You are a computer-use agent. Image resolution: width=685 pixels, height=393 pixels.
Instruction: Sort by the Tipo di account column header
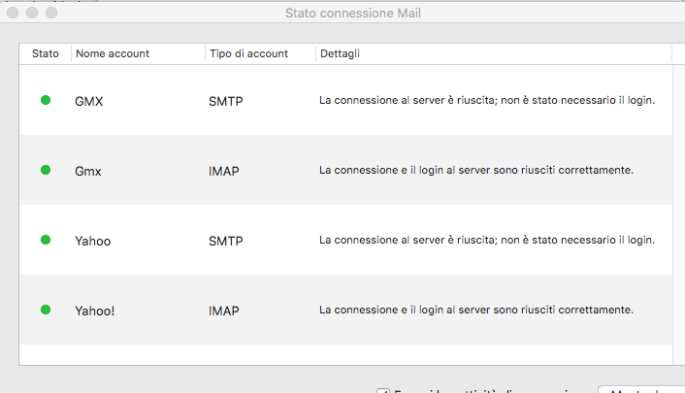(248, 53)
